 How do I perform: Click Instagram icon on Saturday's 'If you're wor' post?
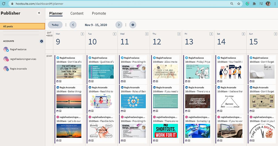(x=219, y=117)
